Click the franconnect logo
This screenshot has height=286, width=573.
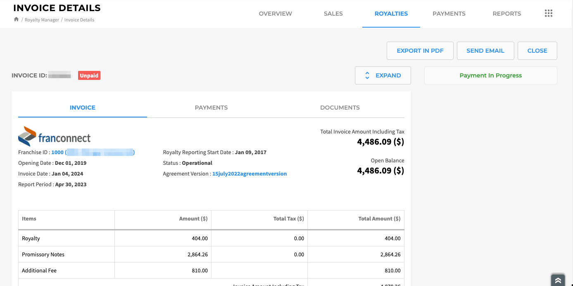click(54, 136)
